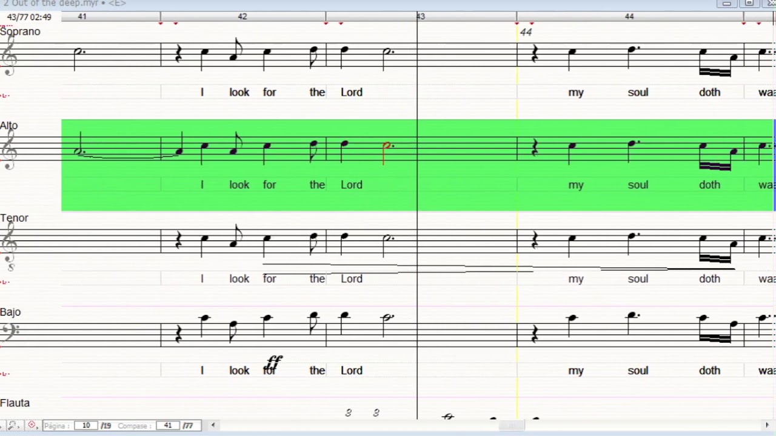Image resolution: width=776 pixels, height=436 pixels.
Task: Open the zoom magnifier tool in status bar
Action: click(12, 426)
